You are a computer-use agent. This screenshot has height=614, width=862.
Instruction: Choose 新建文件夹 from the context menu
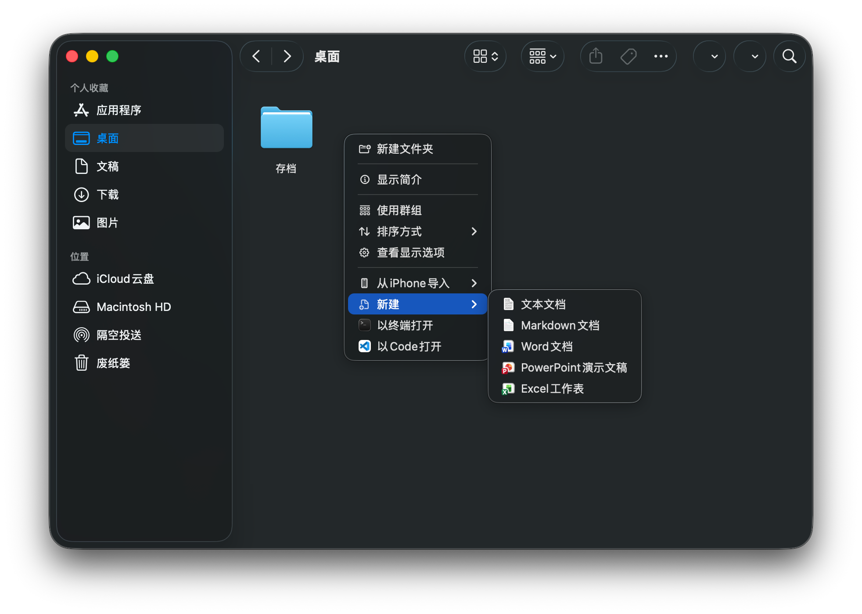click(417, 149)
